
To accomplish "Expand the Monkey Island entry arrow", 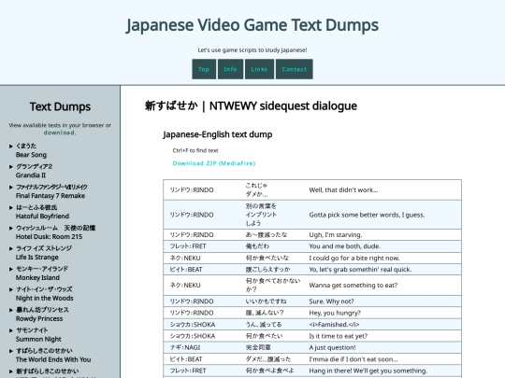I will 11,269.
